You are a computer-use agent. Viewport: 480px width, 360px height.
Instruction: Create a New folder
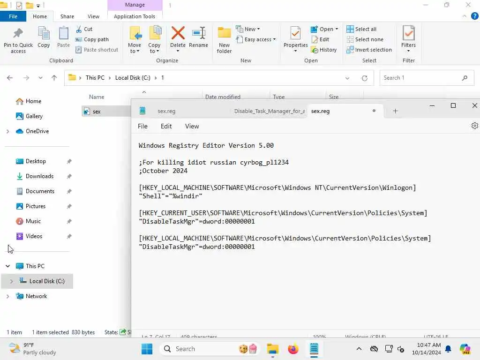click(224, 40)
